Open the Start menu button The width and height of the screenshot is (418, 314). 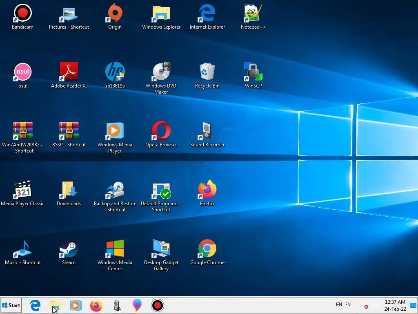(11, 305)
